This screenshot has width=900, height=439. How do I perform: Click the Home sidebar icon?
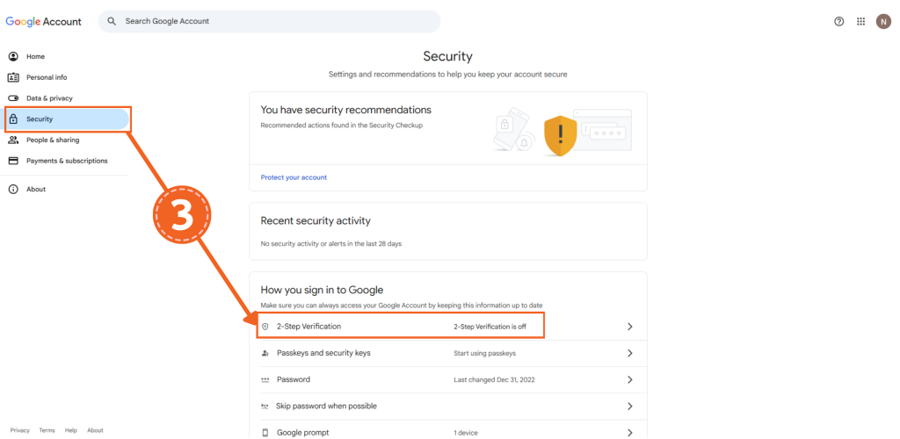13,56
